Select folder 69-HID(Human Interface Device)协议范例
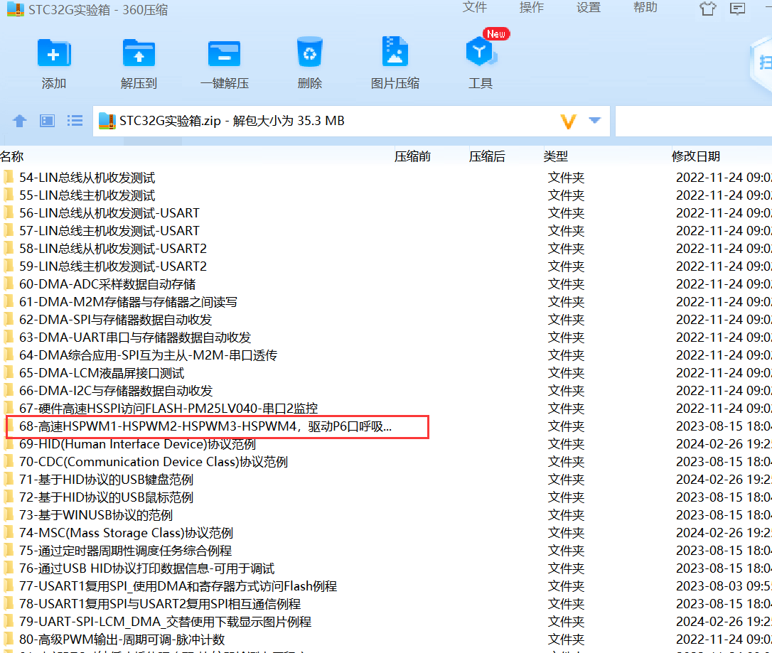 pos(137,444)
